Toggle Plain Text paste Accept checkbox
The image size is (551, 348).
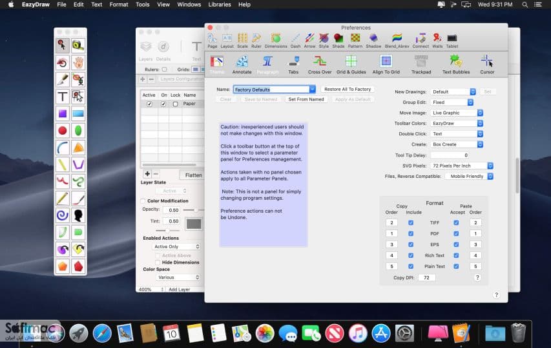[456, 266]
